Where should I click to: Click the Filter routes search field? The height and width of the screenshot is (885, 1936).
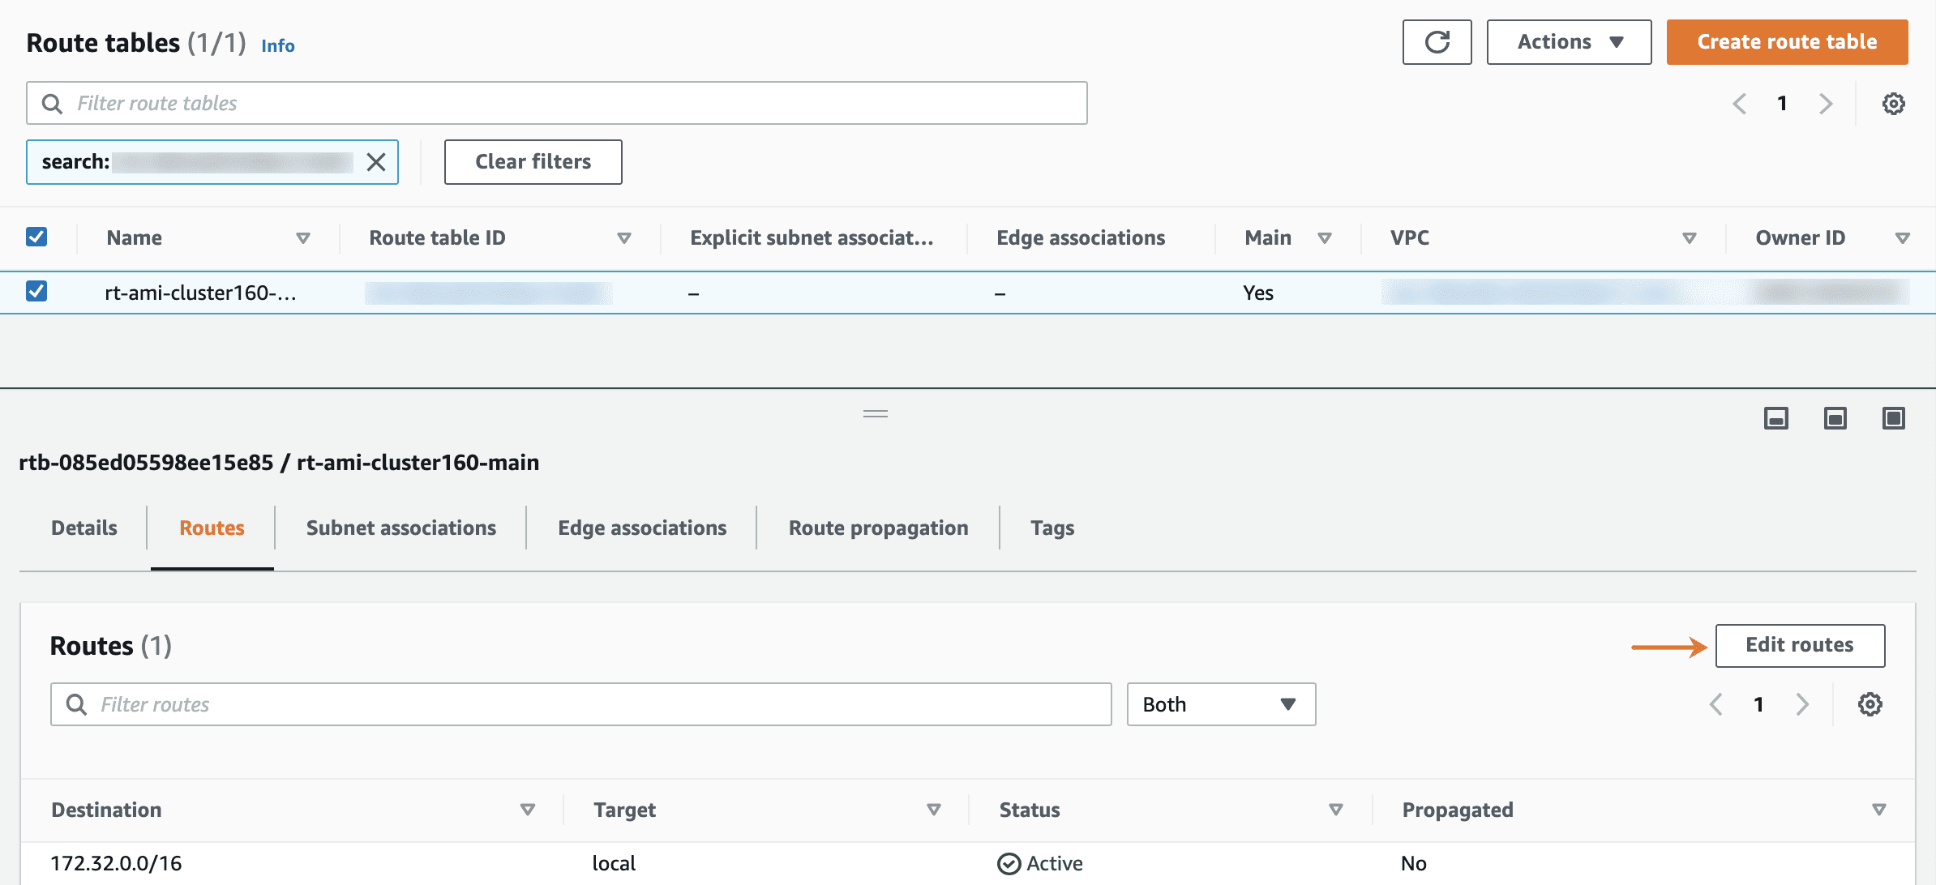coord(580,704)
